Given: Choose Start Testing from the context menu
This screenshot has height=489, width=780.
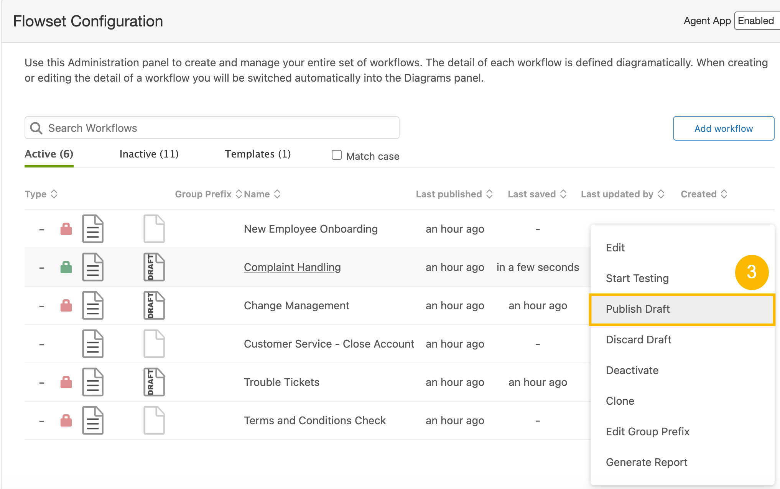Looking at the screenshot, I should click(682, 278).
